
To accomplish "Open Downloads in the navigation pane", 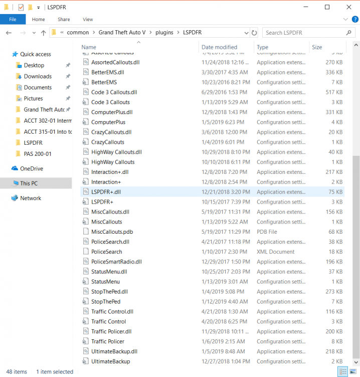I will point(38,76).
